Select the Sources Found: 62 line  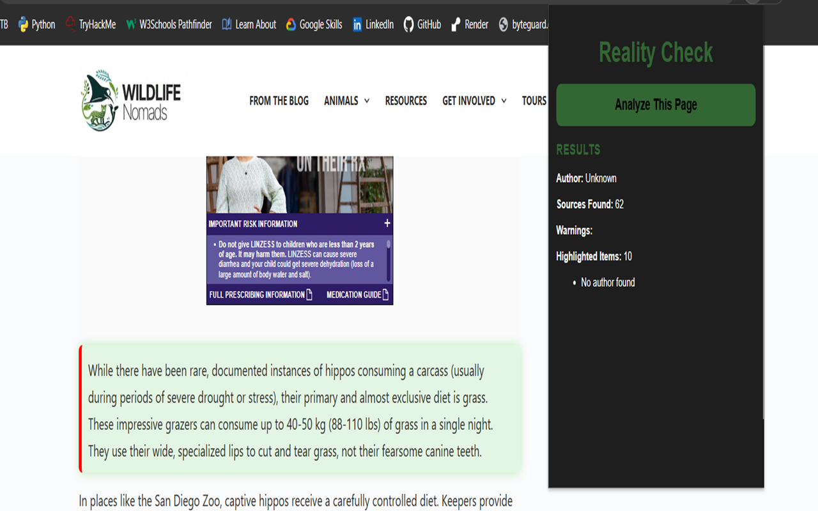coord(590,204)
